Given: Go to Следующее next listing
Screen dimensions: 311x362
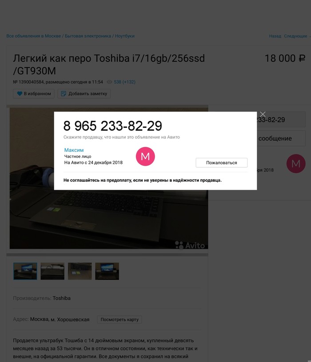Looking at the screenshot, I should tap(296, 36).
